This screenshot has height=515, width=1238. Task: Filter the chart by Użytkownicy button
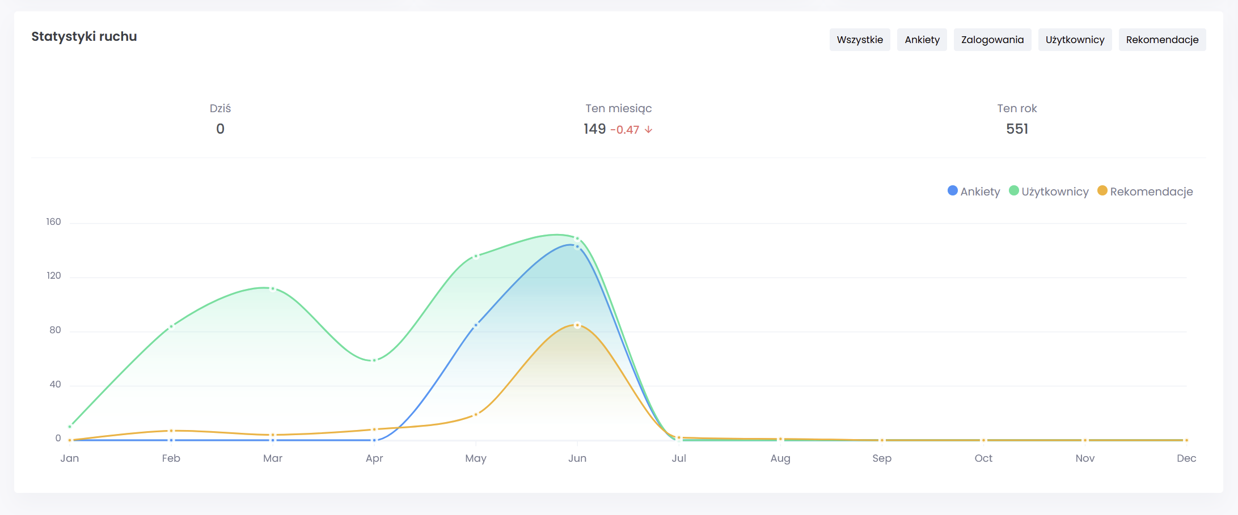(x=1075, y=40)
